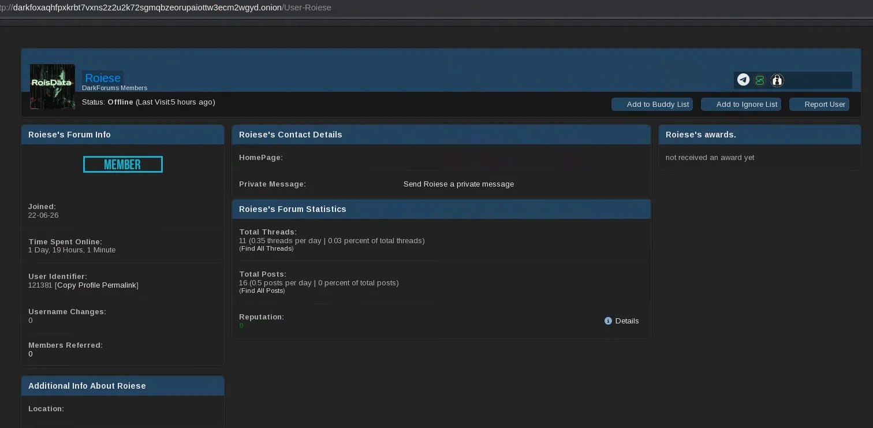The height and width of the screenshot is (428, 873).
Task: Open reputation Details link
Action: [627, 321]
